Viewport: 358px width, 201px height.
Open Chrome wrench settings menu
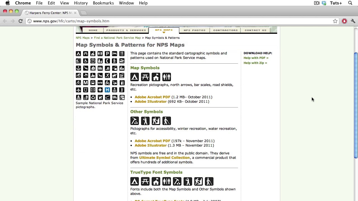[353, 21]
